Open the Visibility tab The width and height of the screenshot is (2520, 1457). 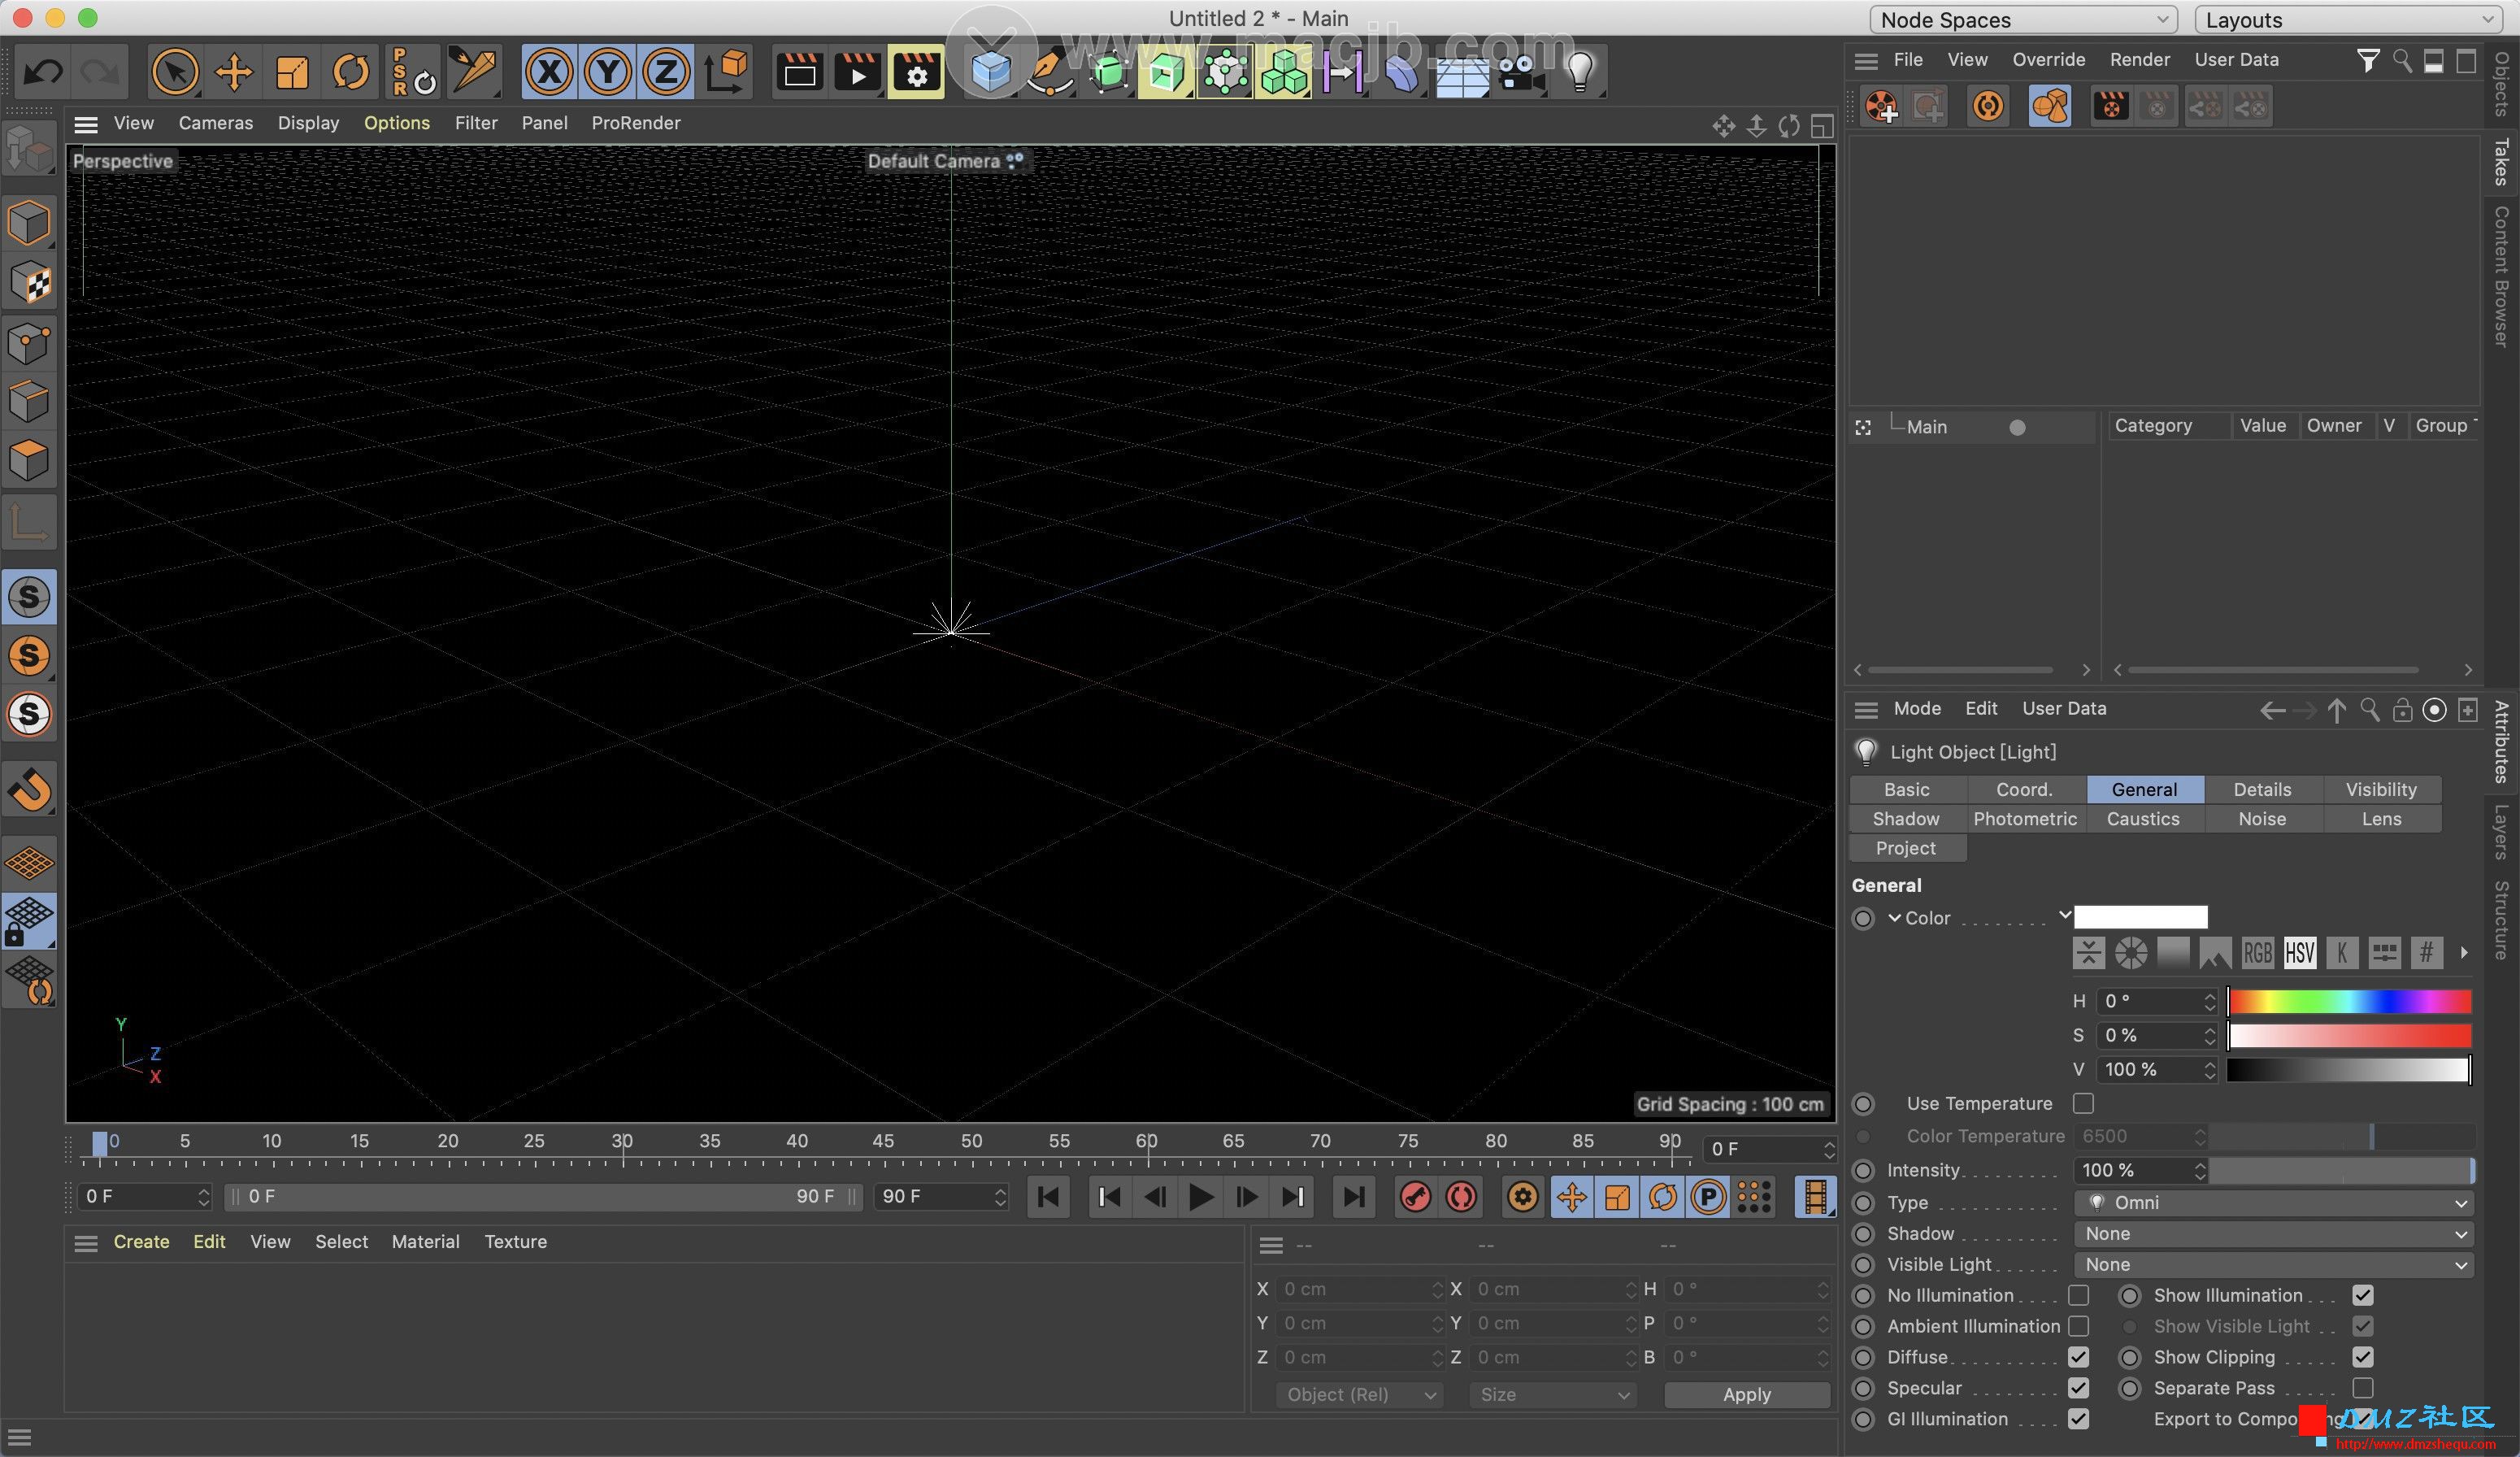2381,789
